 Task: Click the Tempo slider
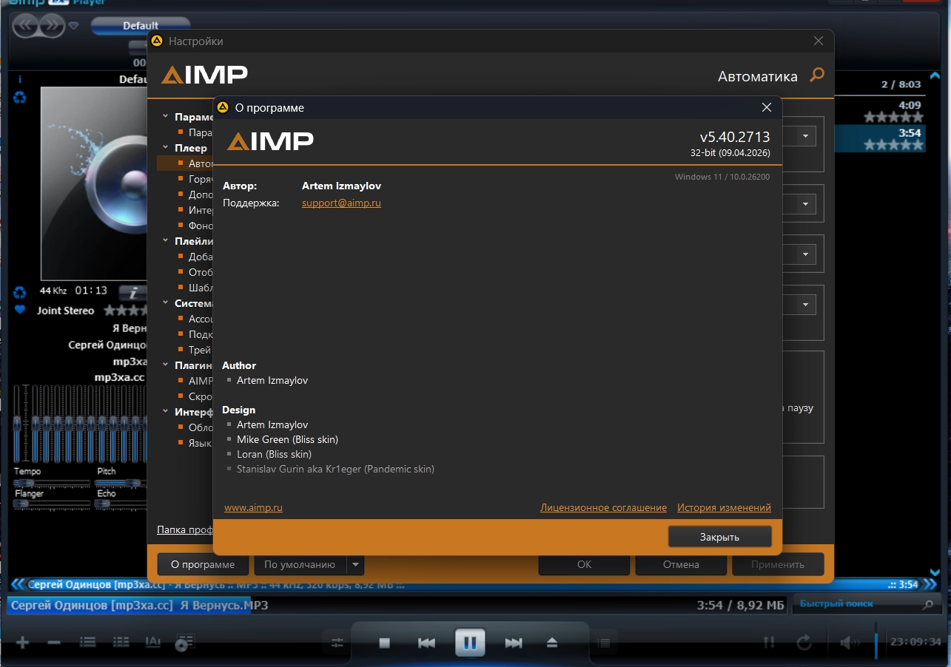(x=50, y=483)
